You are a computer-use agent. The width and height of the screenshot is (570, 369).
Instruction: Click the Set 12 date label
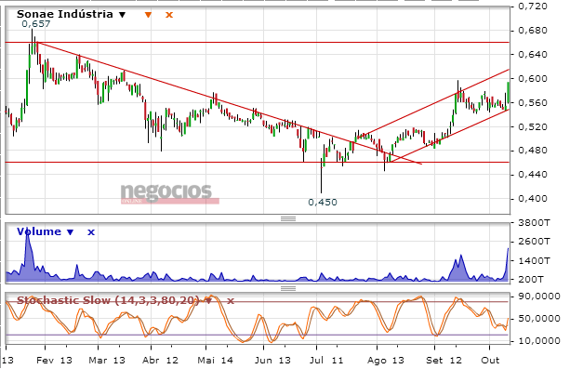pyautogui.click(x=444, y=361)
